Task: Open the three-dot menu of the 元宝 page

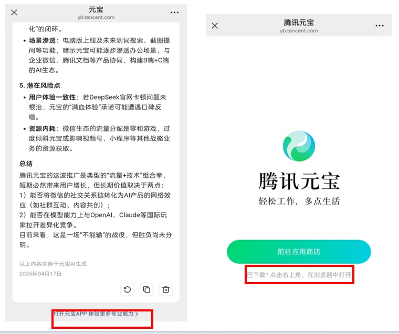Action: [x=174, y=12]
